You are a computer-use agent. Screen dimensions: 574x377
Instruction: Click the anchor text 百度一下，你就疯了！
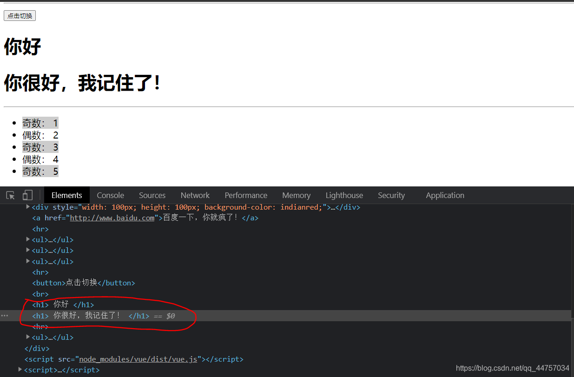pos(202,218)
